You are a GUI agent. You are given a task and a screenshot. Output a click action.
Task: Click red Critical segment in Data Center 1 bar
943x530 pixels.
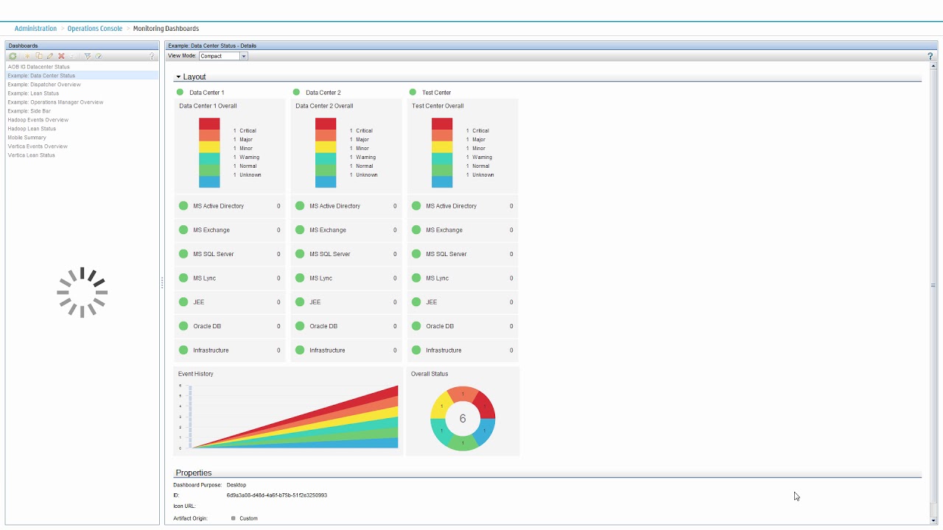pos(209,124)
